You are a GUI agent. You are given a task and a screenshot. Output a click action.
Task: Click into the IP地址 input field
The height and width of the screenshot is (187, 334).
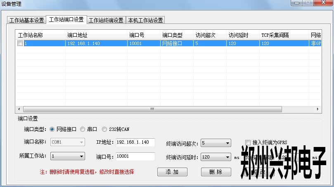click(135, 142)
